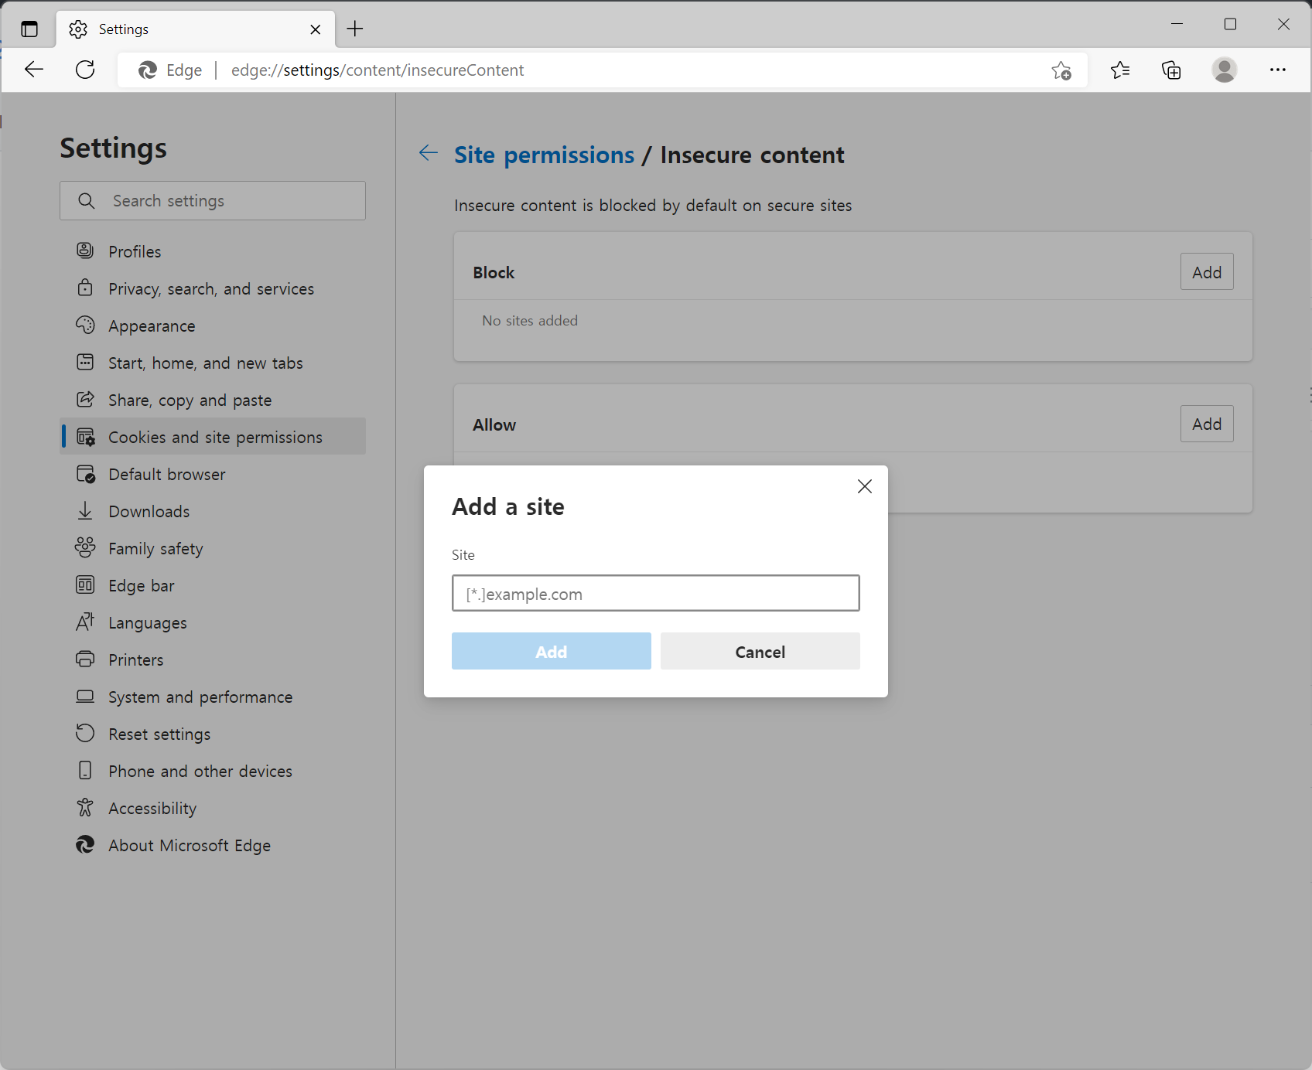Select the Printers sidebar icon
The image size is (1312, 1070).
[x=86, y=659]
